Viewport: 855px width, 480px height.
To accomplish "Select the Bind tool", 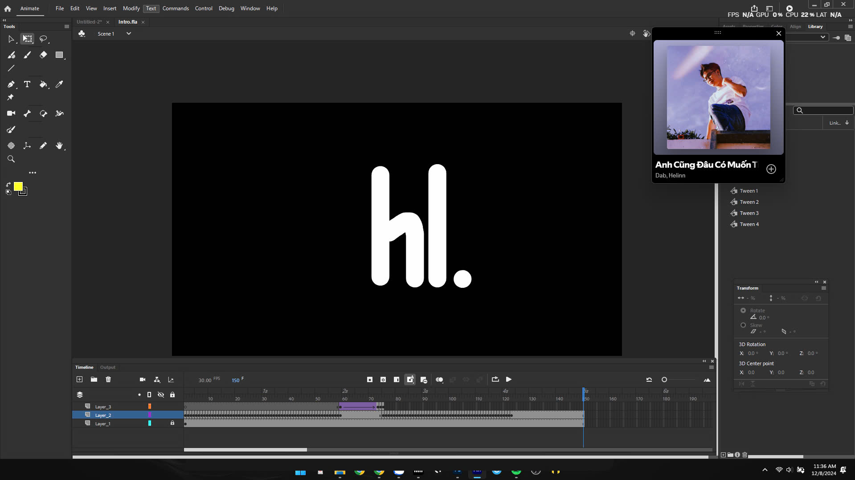I will pos(43,113).
